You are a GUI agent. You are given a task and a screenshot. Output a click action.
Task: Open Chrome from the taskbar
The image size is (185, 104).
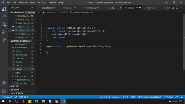[57, 101]
